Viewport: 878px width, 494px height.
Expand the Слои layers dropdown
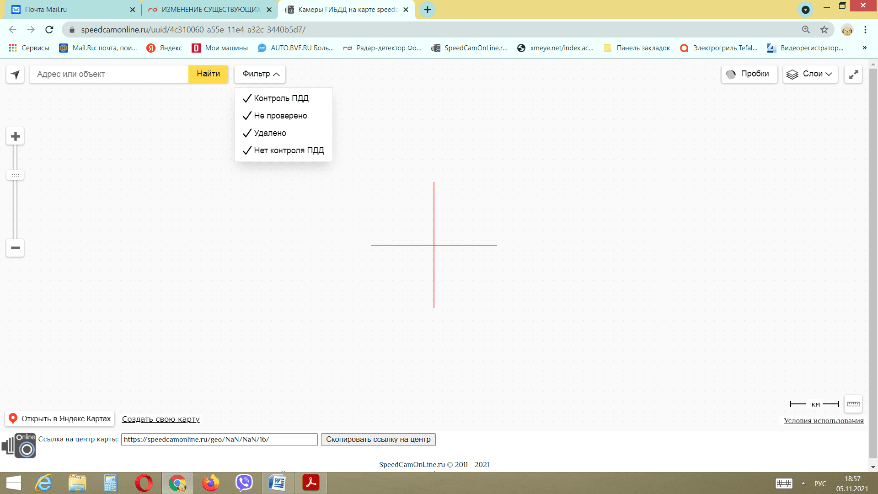(x=810, y=74)
